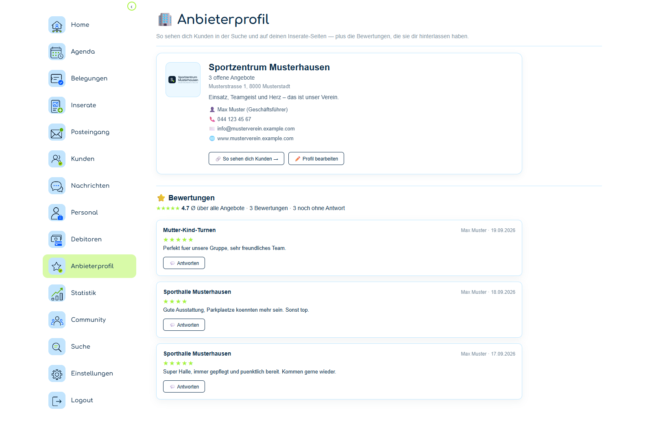Viewport: 654px width, 447px height.
Task: Click the Bewertungen section star icon
Action: click(x=161, y=198)
